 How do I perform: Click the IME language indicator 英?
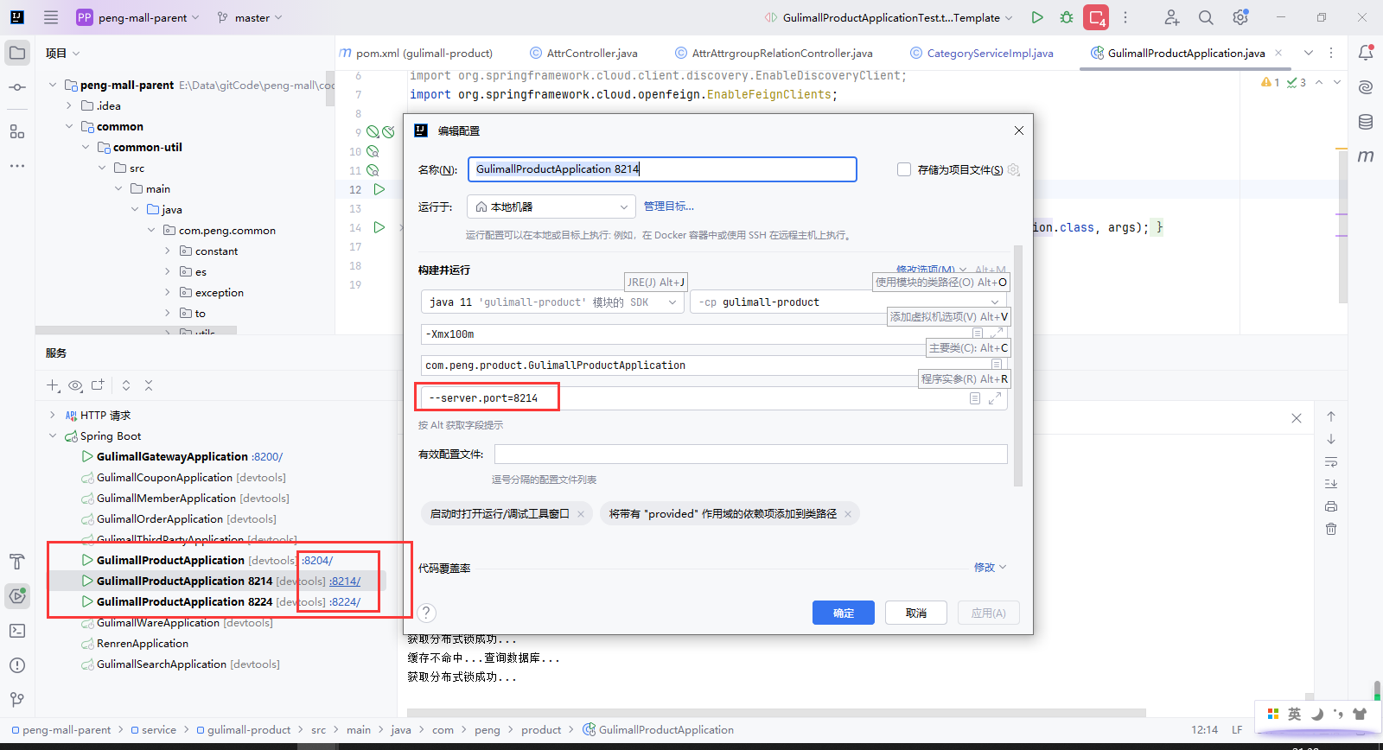[1294, 714]
